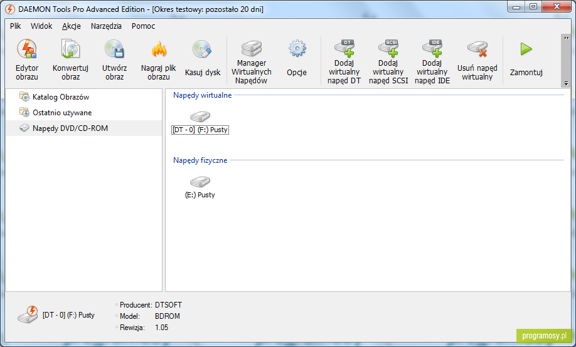Start Nagraj plik obrazu burner

pyautogui.click(x=159, y=60)
